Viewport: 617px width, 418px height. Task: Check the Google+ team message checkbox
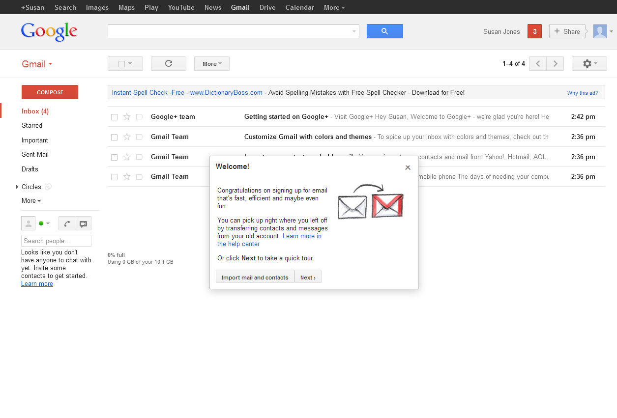[x=114, y=117]
